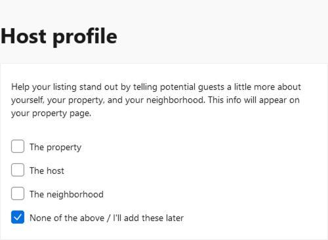Select the 'The property' label text
The width and height of the screenshot is (328, 240).
point(56,148)
